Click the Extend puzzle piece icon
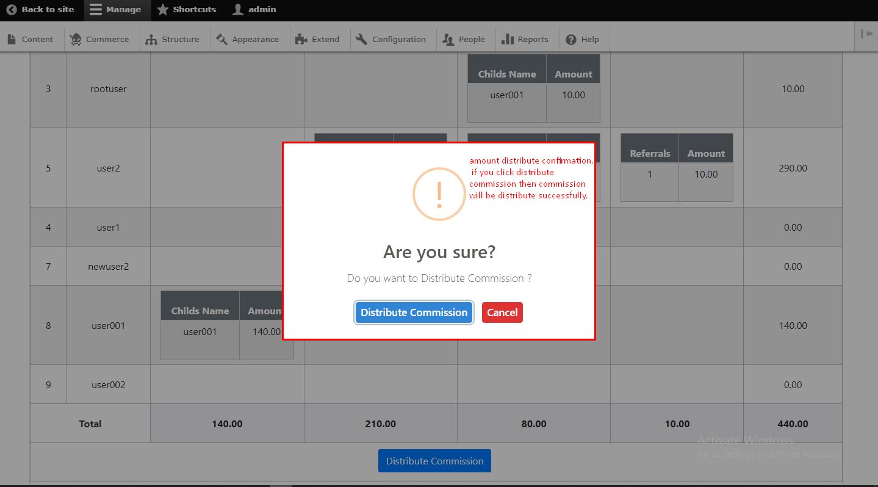This screenshot has width=878, height=487. 301,39
